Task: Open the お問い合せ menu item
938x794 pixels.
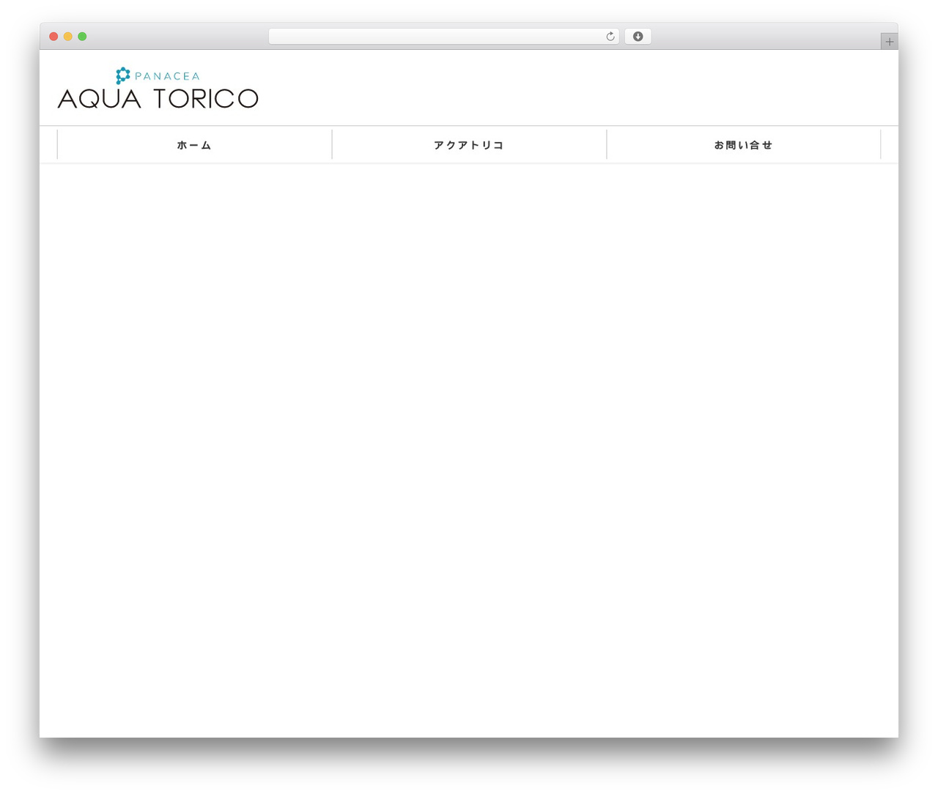Action: point(743,145)
